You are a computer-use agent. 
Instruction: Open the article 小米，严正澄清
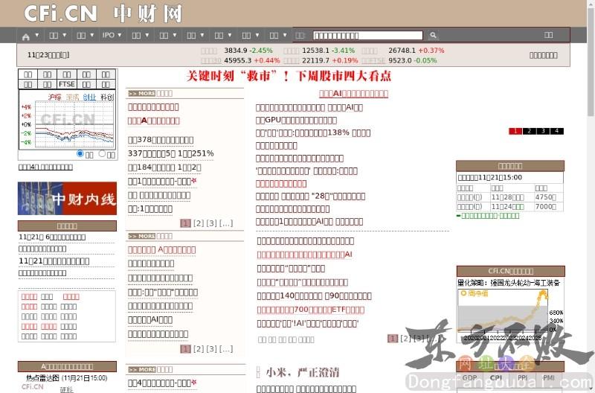pyautogui.click(x=303, y=372)
